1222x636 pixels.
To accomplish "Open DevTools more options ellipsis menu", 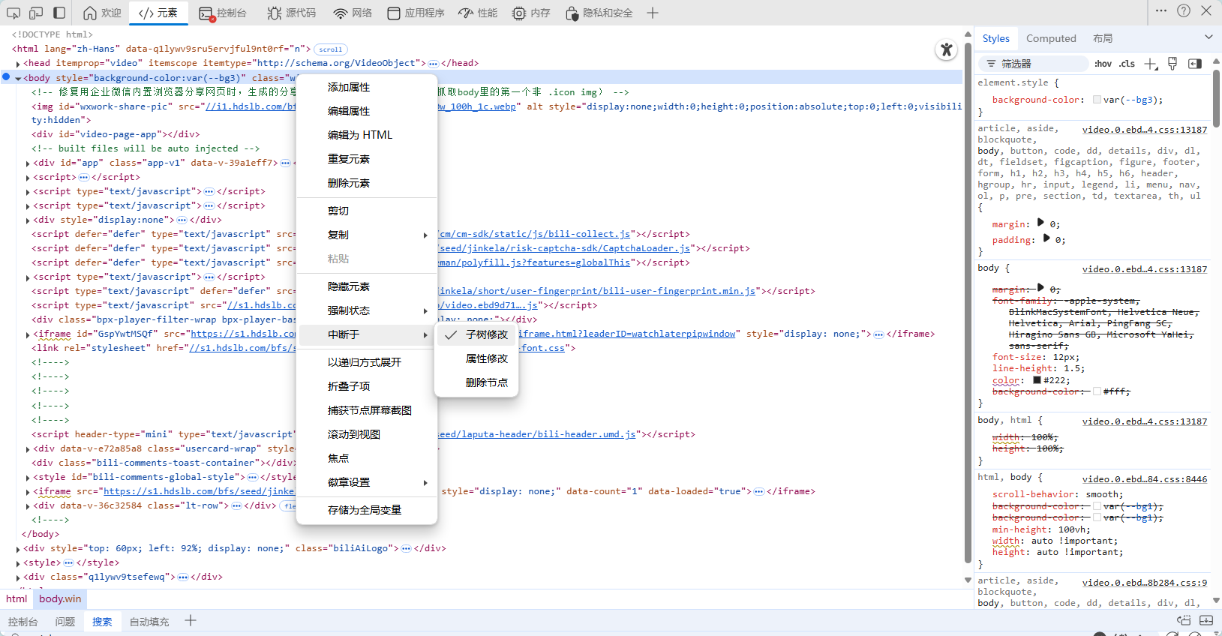I will tap(1161, 10).
